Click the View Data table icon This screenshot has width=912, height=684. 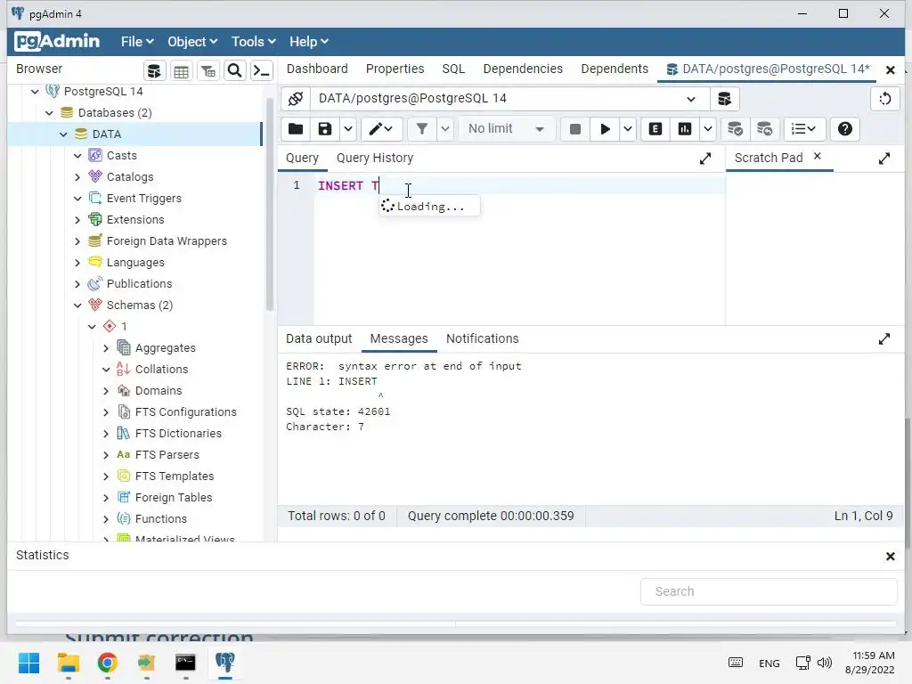pyautogui.click(x=181, y=71)
